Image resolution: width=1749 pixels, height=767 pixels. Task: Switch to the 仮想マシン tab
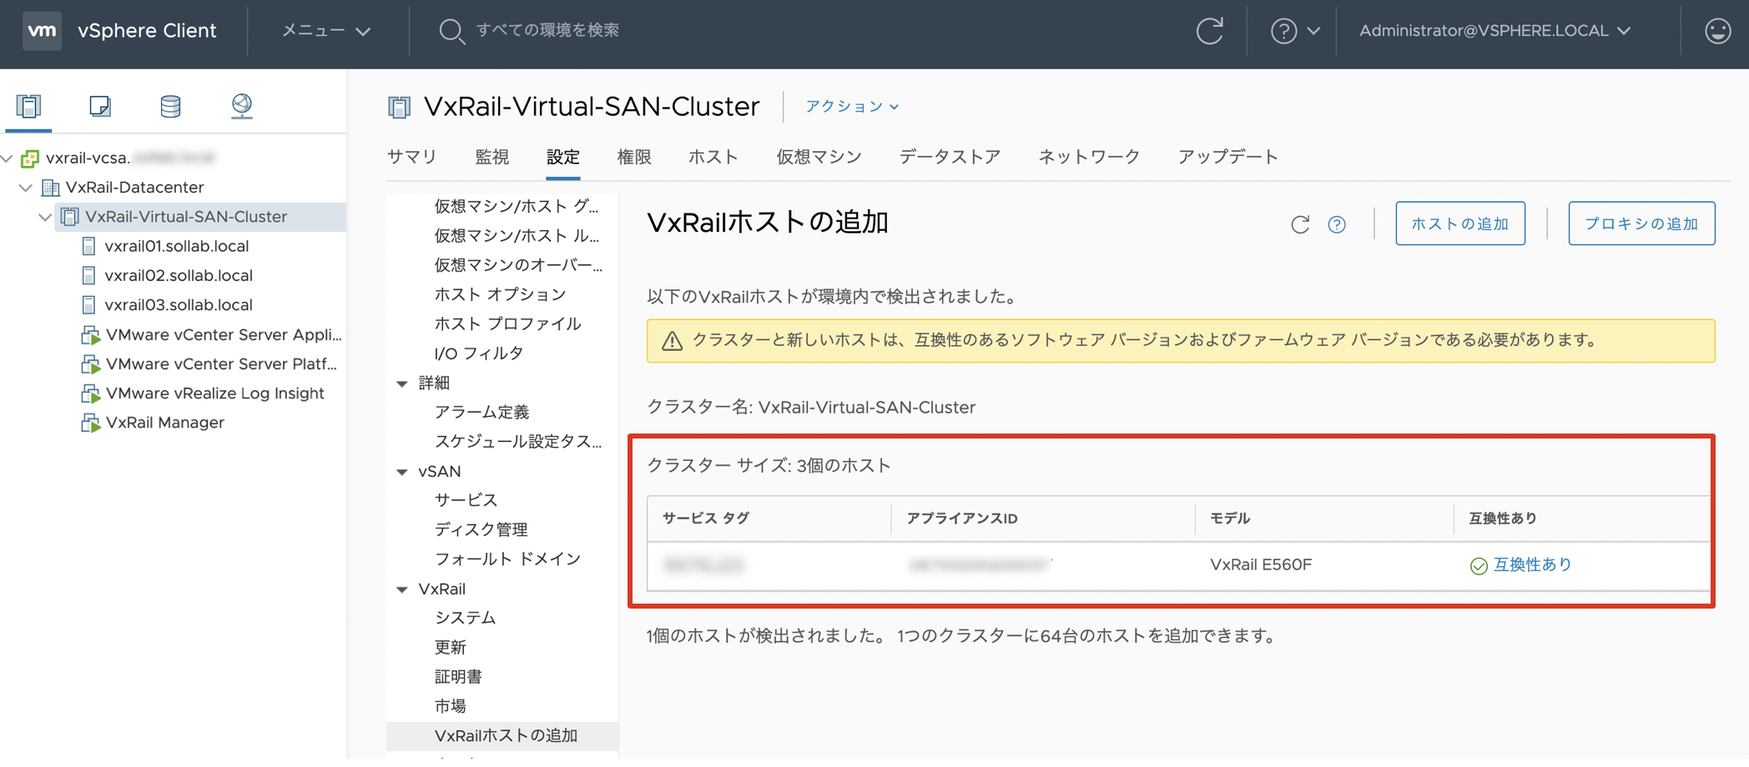[819, 157]
